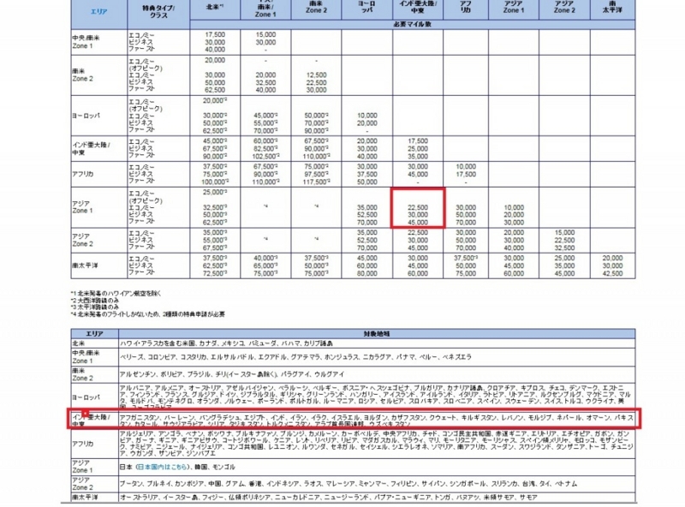This screenshot has height=507, width=685.
Task: Click the アフリカ column header in the miles chart
Action: click(x=466, y=7)
